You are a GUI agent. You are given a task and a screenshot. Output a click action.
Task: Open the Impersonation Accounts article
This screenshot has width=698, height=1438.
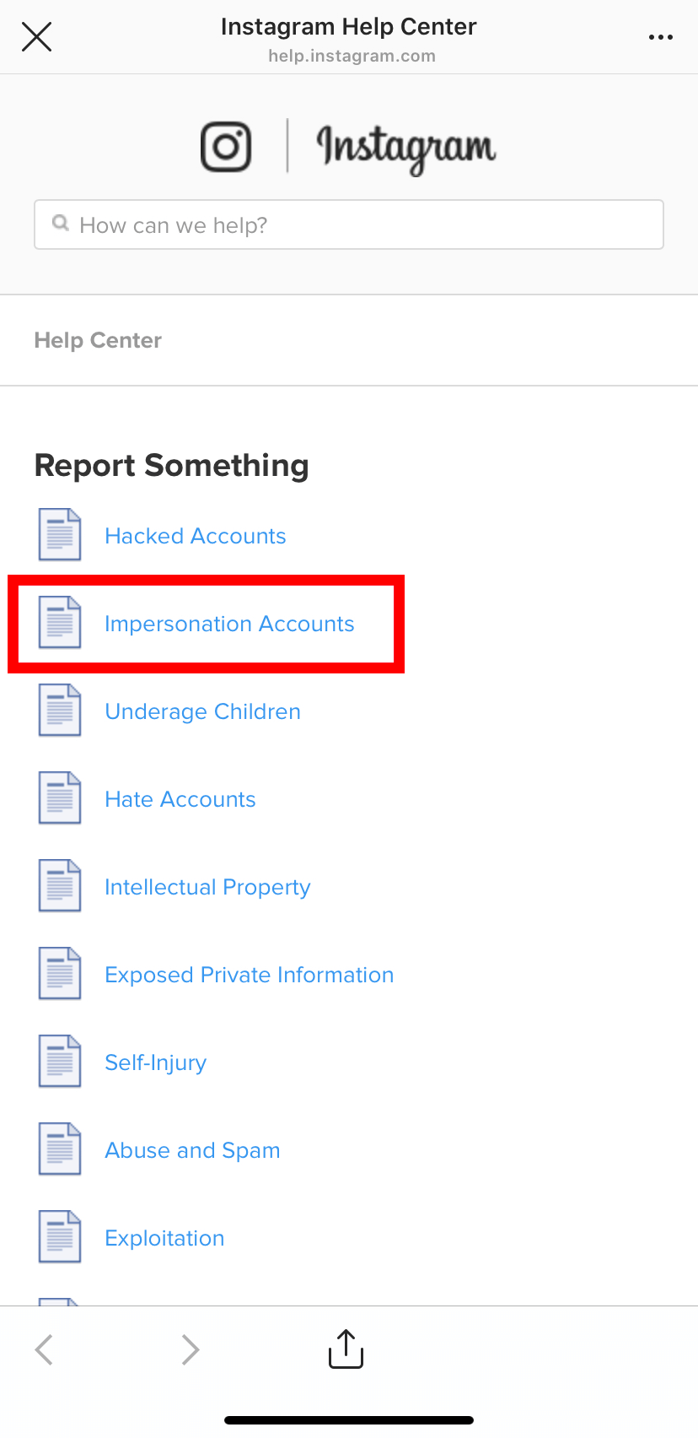229,623
